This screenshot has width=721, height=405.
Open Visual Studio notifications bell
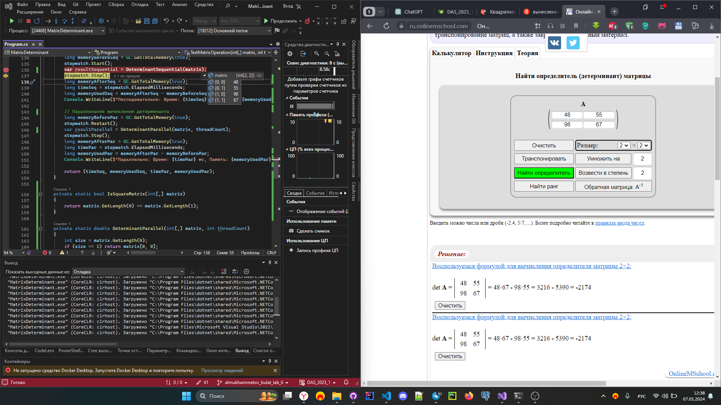(346, 382)
